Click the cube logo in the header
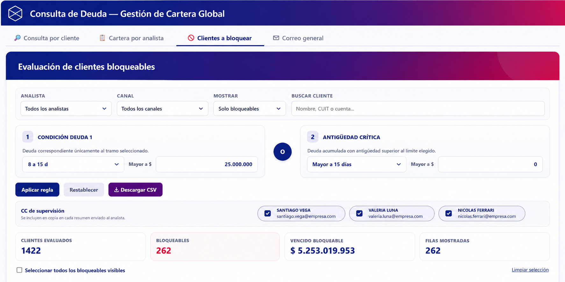The width and height of the screenshot is (565, 282). (x=15, y=14)
